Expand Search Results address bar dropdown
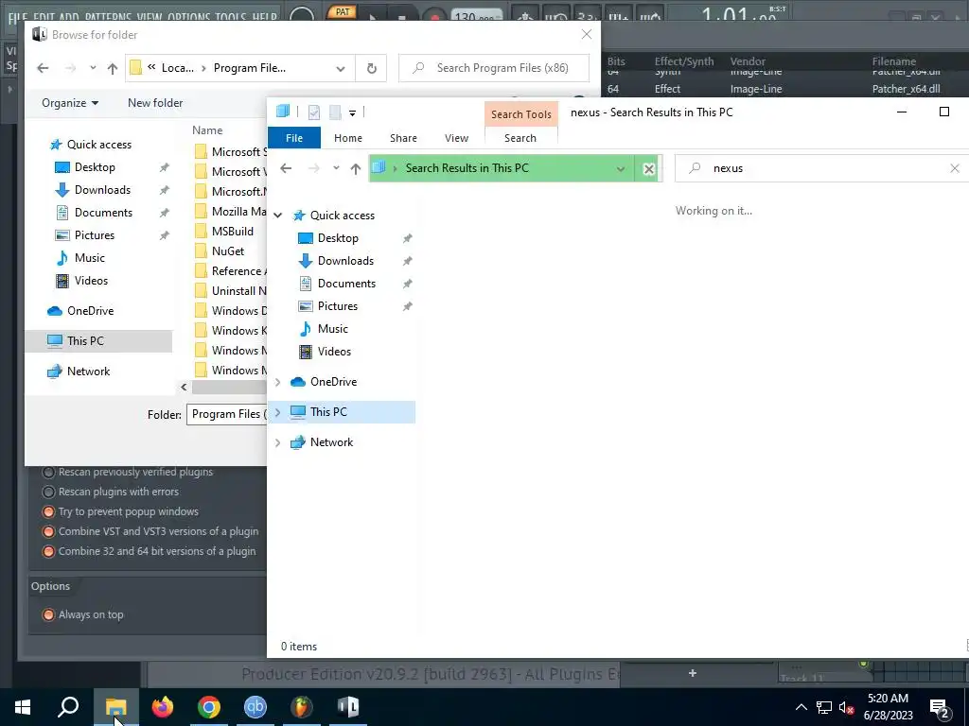 click(x=621, y=169)
